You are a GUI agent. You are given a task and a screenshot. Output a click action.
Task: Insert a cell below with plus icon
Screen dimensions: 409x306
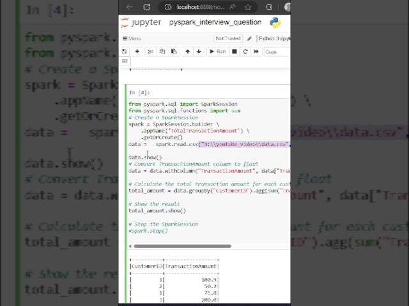(x=137, y=52)
